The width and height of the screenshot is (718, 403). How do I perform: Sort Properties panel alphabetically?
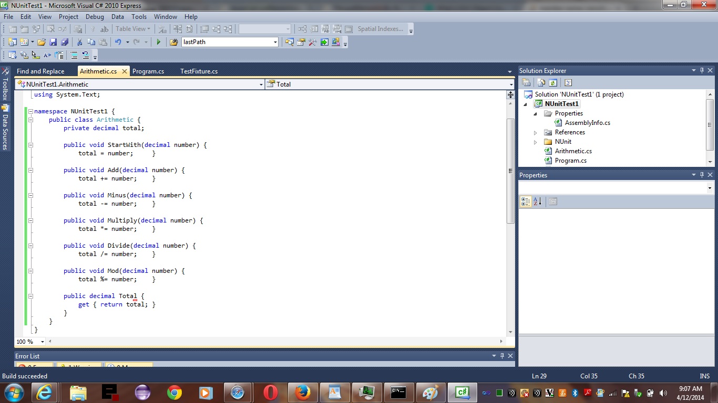pos(537,201)
